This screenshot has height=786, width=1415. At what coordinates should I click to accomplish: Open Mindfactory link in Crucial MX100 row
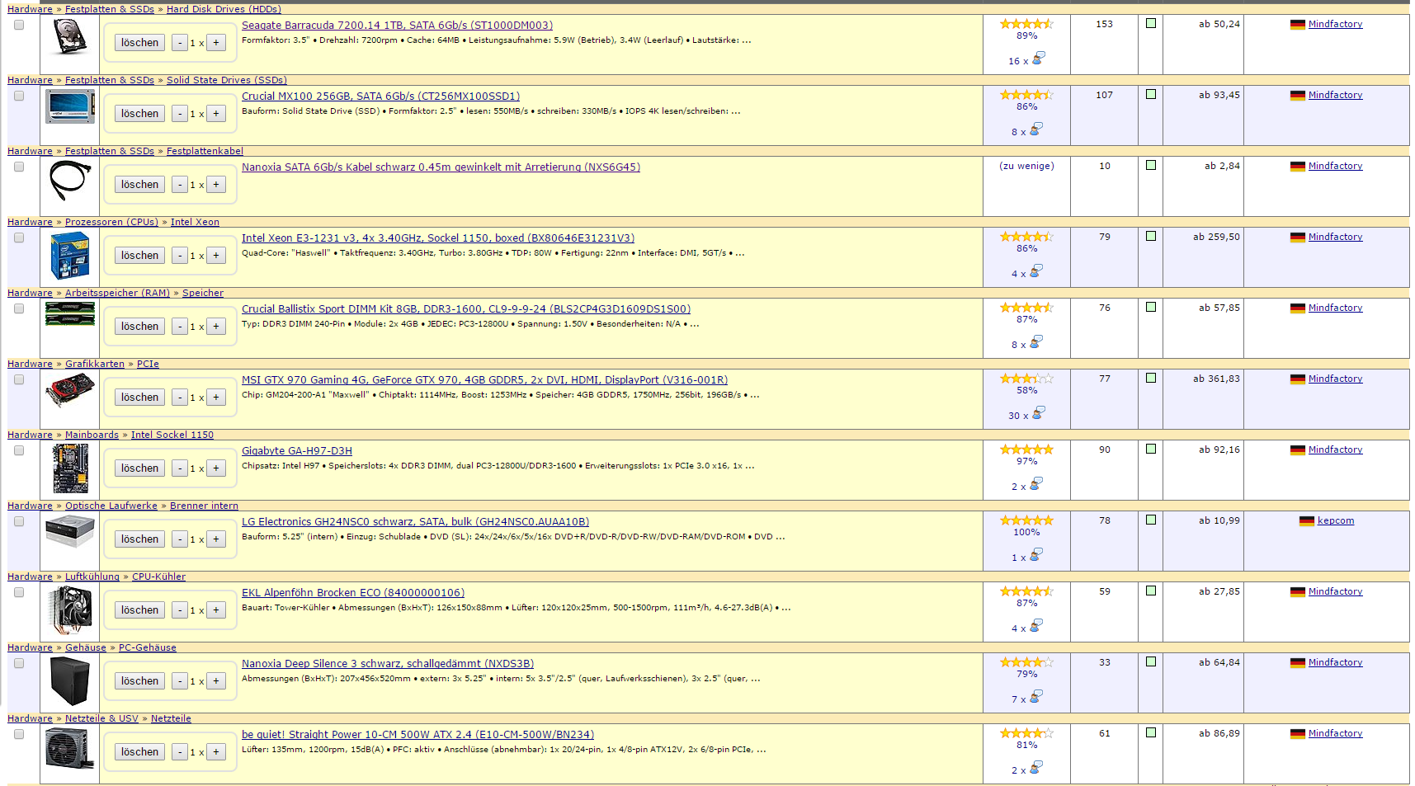click(1335, 96)
